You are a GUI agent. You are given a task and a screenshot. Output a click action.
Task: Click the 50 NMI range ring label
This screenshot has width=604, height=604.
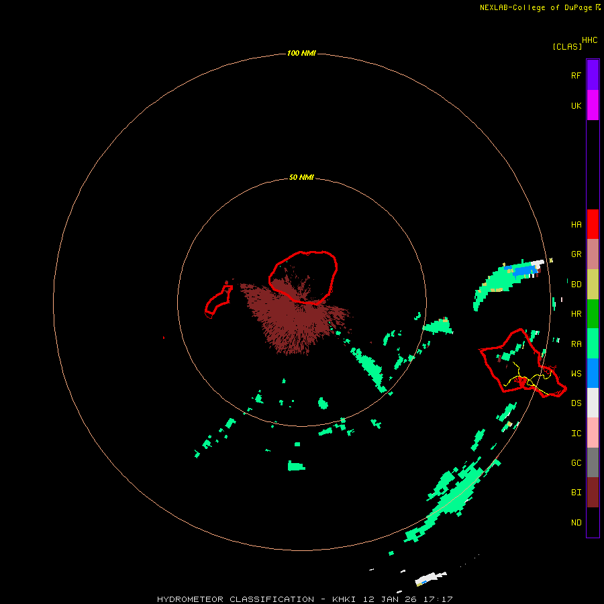coord(301,177)
